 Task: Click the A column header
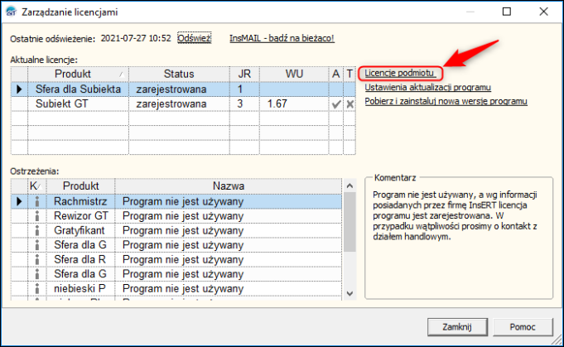pyautogui.click(x=336, y=74)
